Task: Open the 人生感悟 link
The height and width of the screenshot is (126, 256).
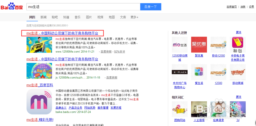Action: pyautogui.click(x=199, y=120)
